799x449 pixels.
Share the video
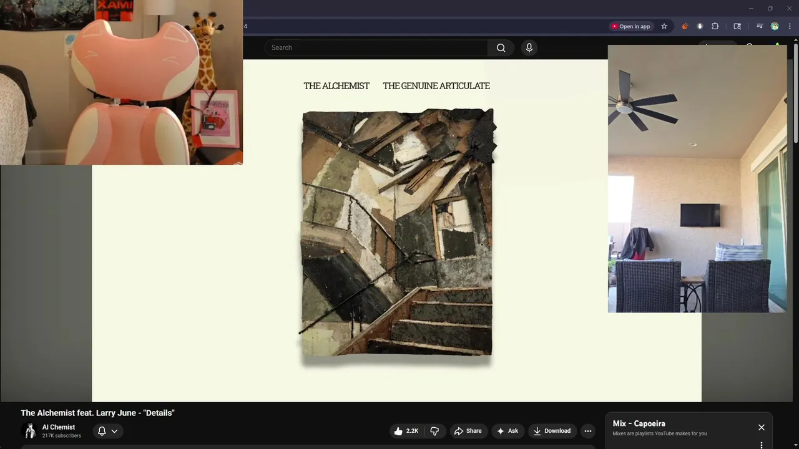pyautogui.click(x=468, y=431)
